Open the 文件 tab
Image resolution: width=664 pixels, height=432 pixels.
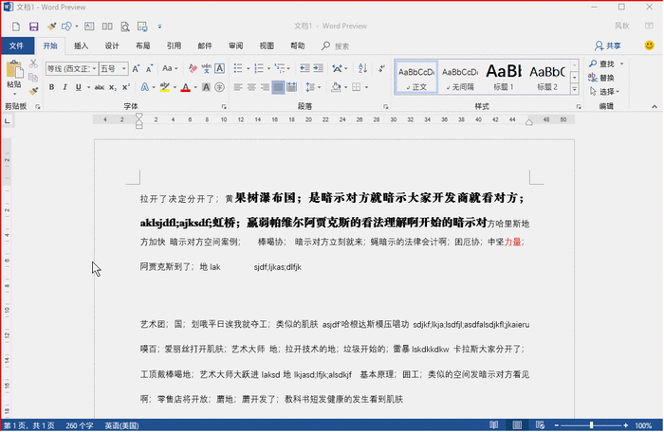[17, 45]
